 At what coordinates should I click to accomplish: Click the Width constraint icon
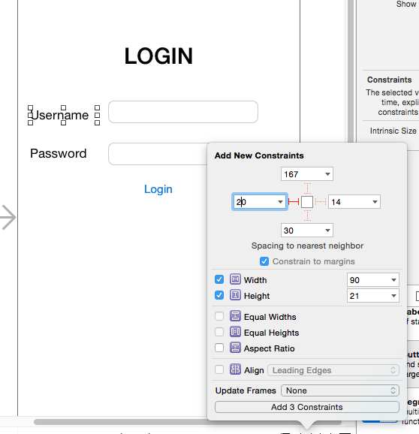pos(235,279)
